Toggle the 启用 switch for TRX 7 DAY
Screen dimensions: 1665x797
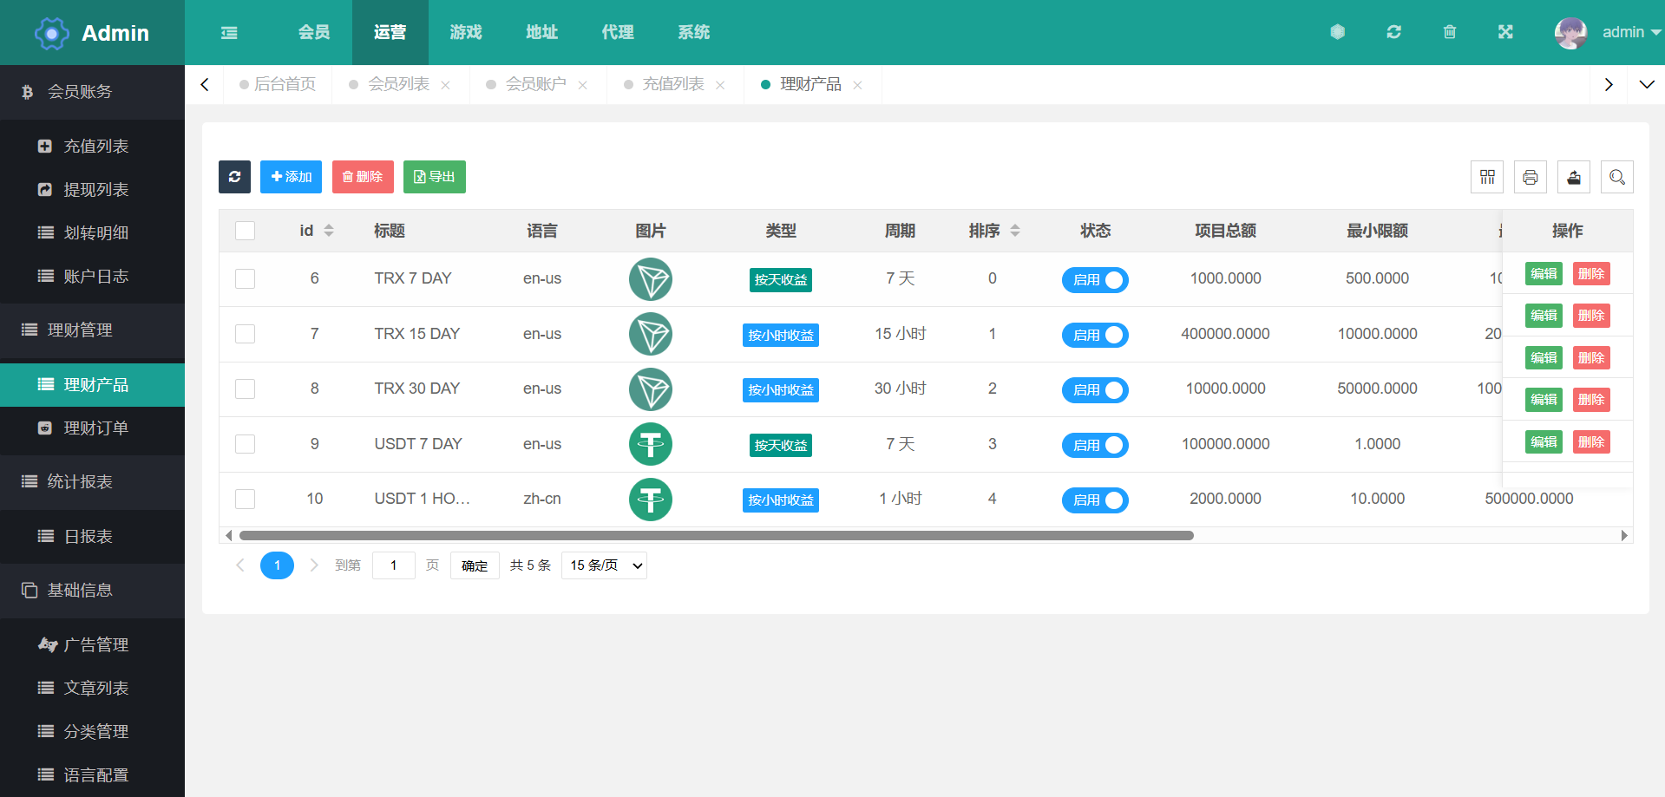pyautogui.click(x=1095, y=280)
